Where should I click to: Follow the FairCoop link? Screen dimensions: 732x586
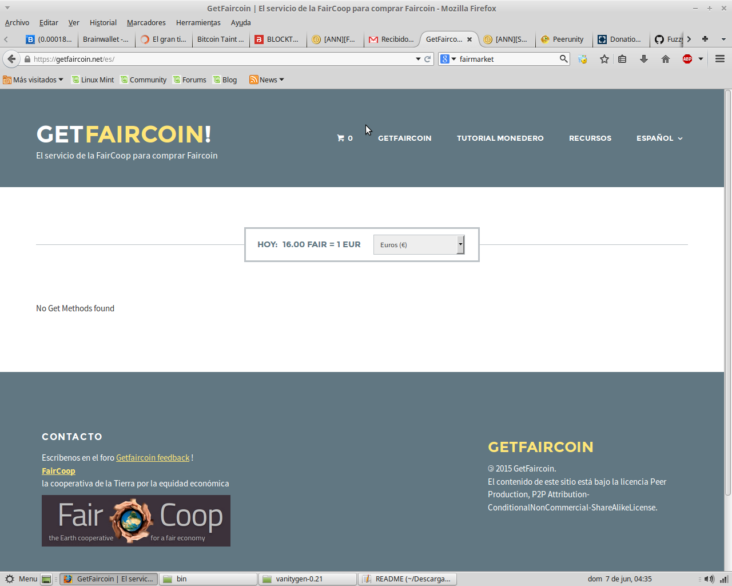click(58, 471)
